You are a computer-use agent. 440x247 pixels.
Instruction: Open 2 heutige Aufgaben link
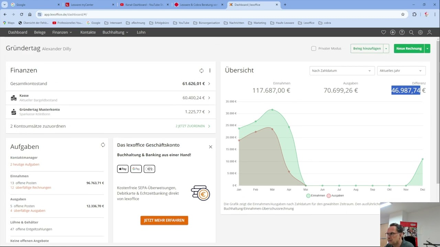25,164
